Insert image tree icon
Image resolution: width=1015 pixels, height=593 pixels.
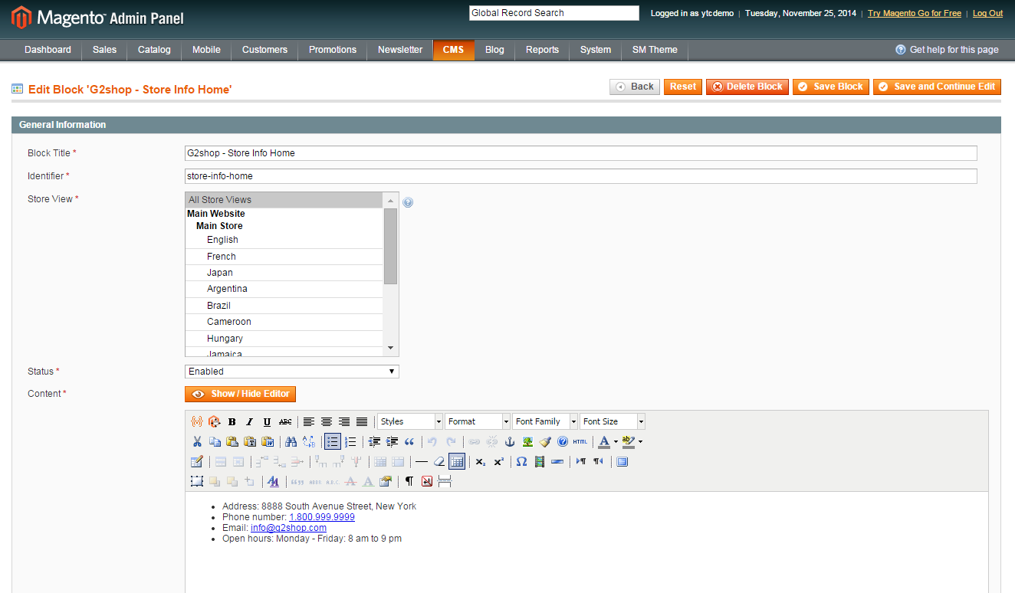[x=527, y=441]
